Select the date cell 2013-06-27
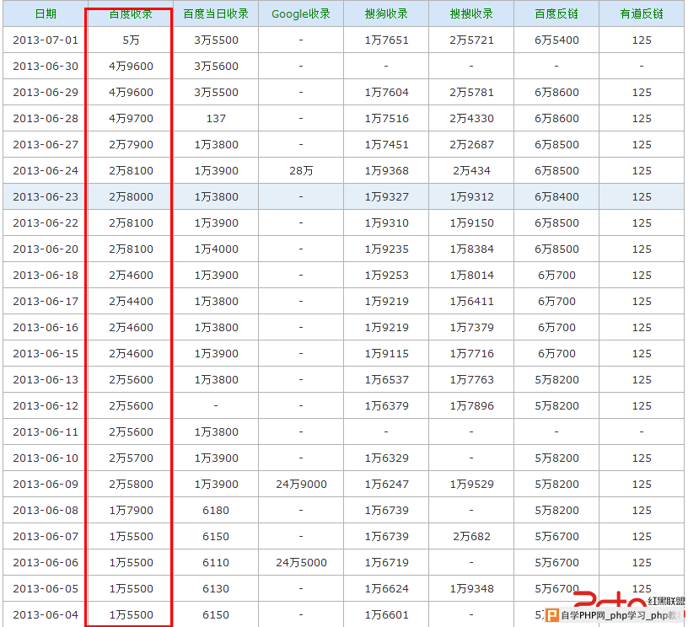The height and width of the screenshot is (627, 688). (46, 145)
